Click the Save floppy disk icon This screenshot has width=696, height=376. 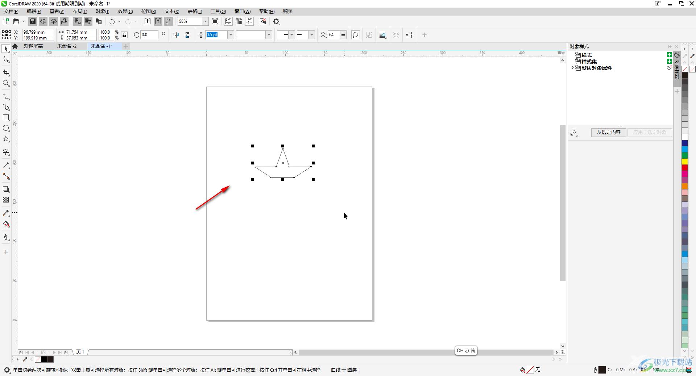point(33,21)
